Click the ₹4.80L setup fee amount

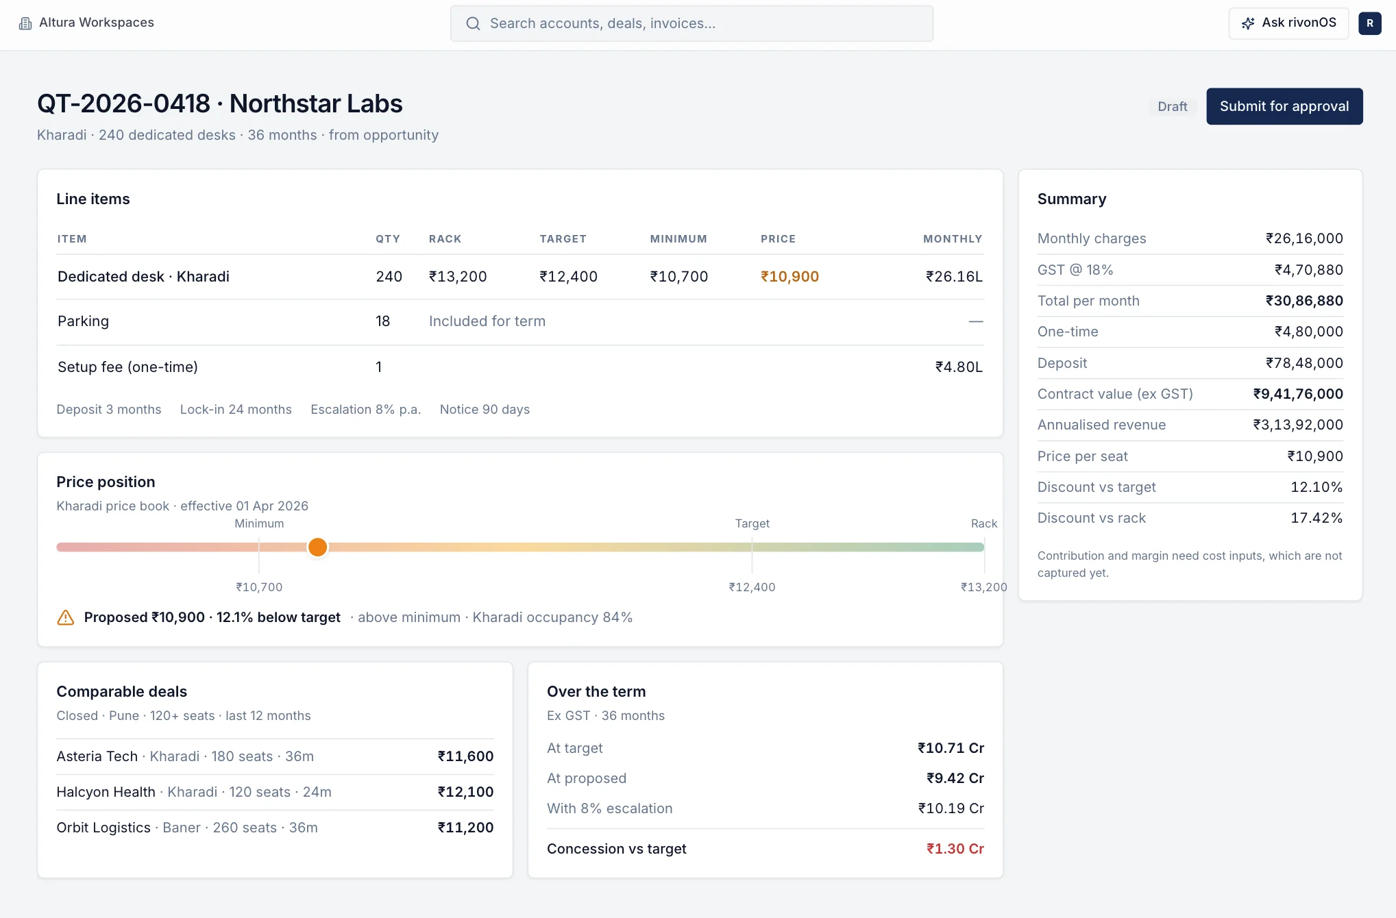[x=959, y=367]
